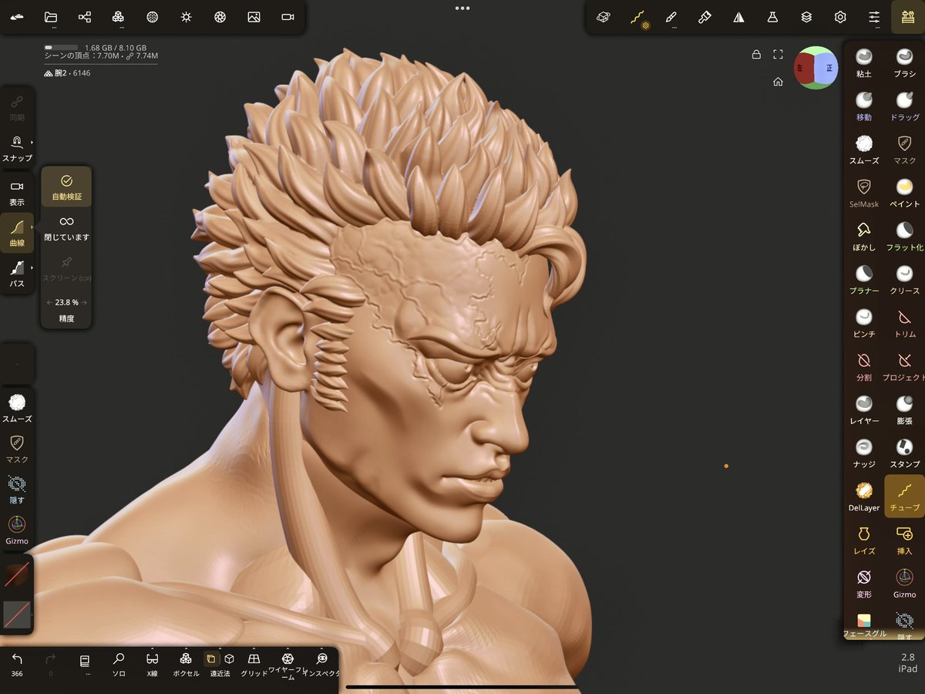Reset view with the home icon
The height and width of the screenshot is (694, 925).
pos(779,82)
